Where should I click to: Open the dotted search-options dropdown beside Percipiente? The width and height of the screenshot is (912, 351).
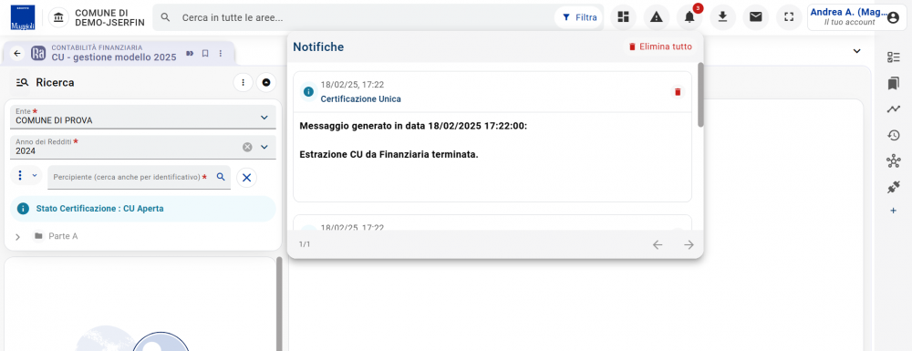pos(26,175)
